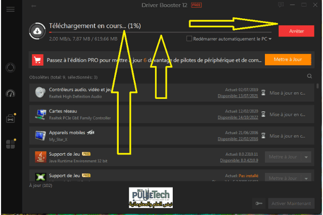The height and width of the screenshot is (215, 323).
Task: Click the Cartes réseau network icon
Action: (x=40, y=114)
